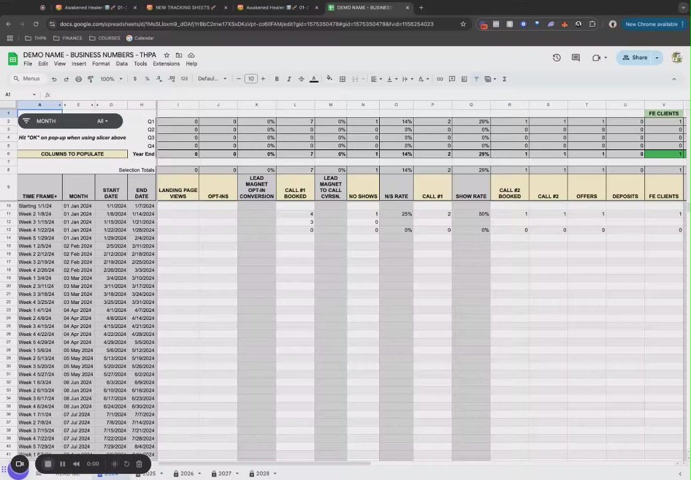Open horizontal align dropdown

click(x=376, y=79)
